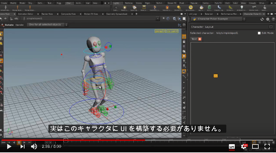Open Character Picker gear settings
The width and height of the screenshot is (276, 153).
pyautogui.click(x=268, y=19)
